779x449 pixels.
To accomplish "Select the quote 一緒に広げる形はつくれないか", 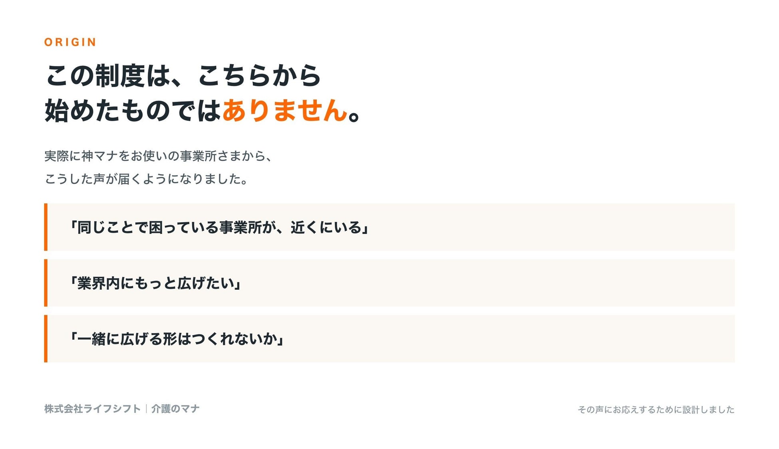I will pyautogui.click(x=177, y=339).
